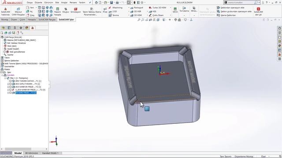The image size is (282, 158).
Task: Select the 2.5D operation
Action: pyautogui.click(x=113, y=11)
